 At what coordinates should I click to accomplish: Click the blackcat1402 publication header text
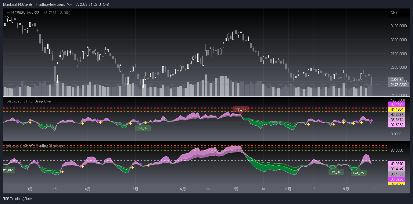pos(56,4)
